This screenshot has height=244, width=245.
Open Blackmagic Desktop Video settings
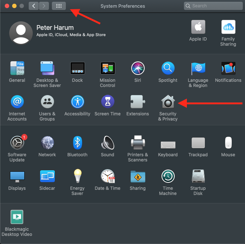click(17, 217)
